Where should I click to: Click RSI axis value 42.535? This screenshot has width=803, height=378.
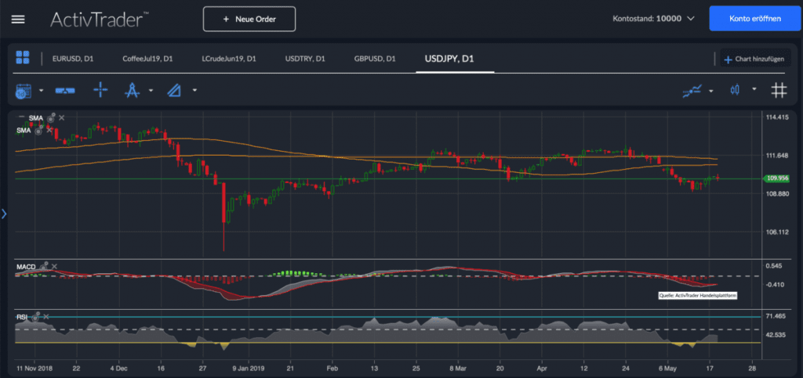(x=776, y=335)
